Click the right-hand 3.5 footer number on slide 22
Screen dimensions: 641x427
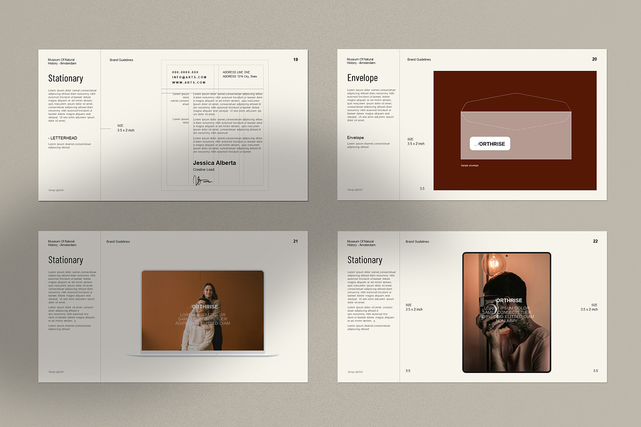pos(596,370)
